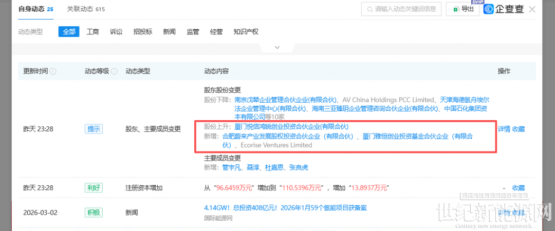Click the info icon beside 更新时间

click(53, 71)
